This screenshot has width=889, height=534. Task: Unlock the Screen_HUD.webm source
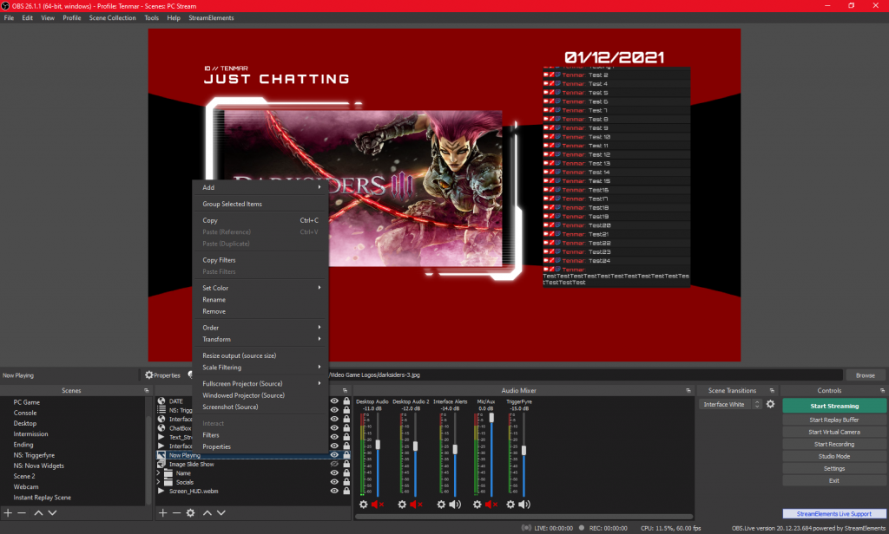(346, 491)
